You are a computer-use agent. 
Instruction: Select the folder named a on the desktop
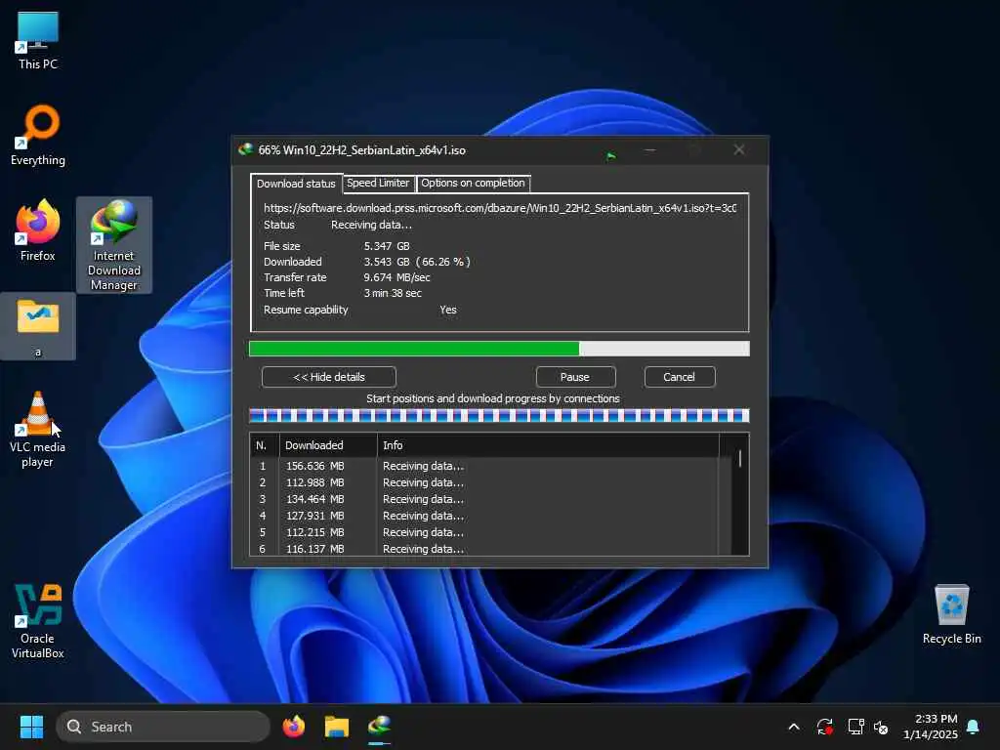point(38,326)
